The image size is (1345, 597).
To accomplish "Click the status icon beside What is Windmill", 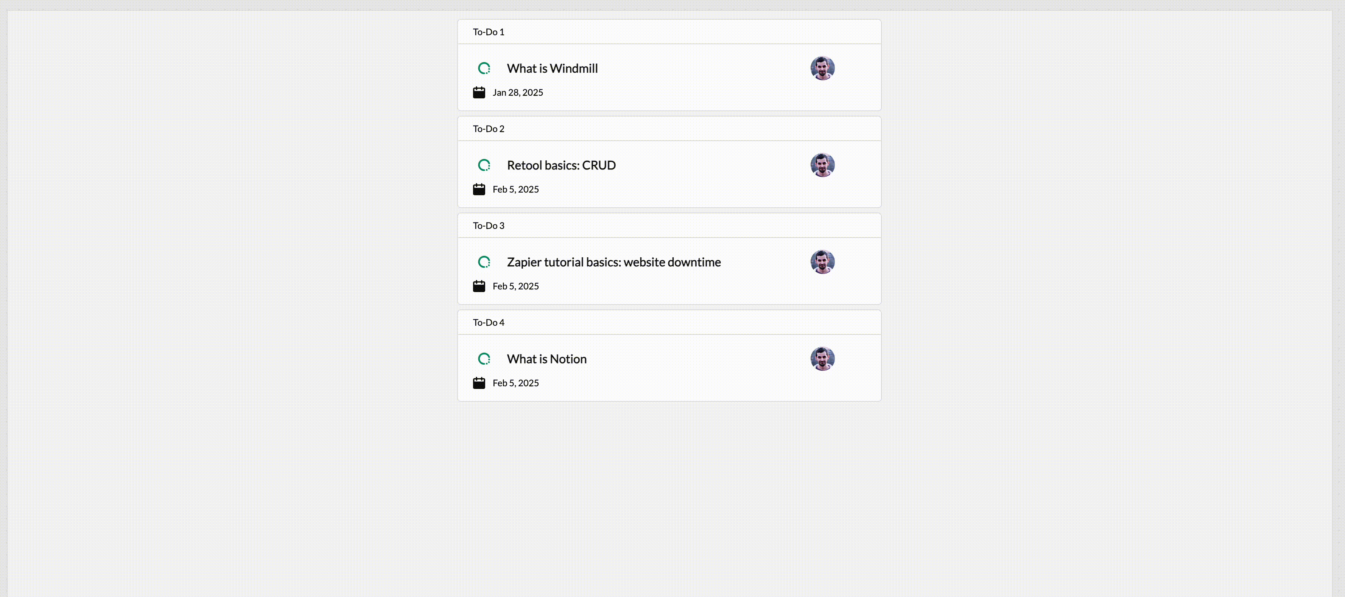I will coord(484,68).
